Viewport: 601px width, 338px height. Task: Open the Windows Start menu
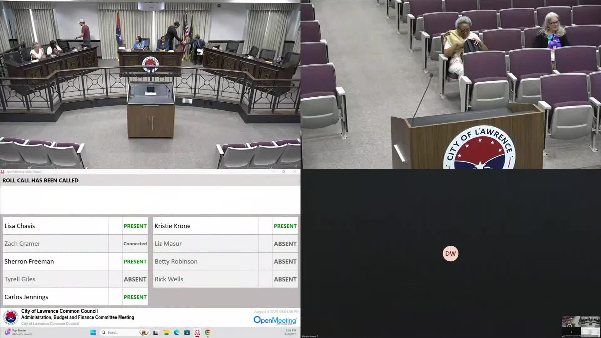(x=93, y=332)
